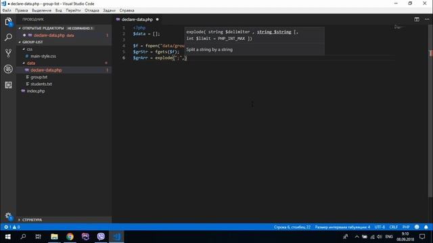Screen dimensions: 433x243
Task: Open the Search view in activity bar
Action: tap(8, 37)
